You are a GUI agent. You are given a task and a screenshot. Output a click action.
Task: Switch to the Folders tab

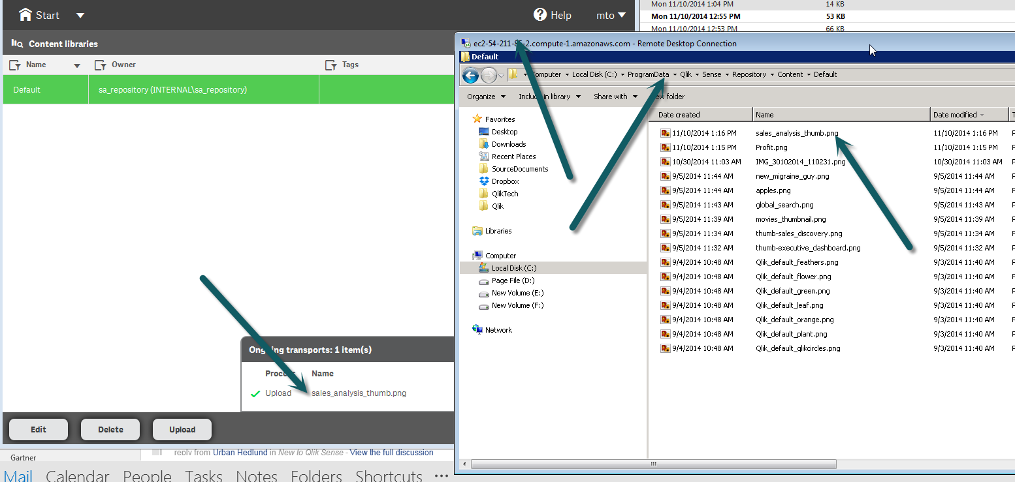[317, 475]
